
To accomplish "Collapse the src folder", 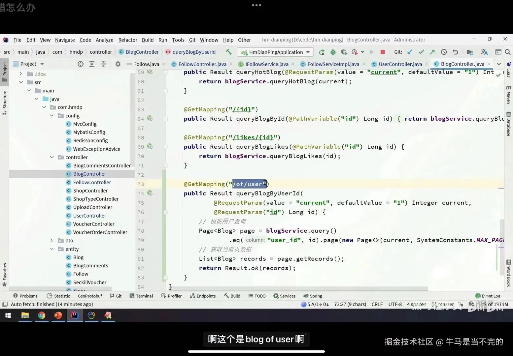I will click(x=21, y=82).
